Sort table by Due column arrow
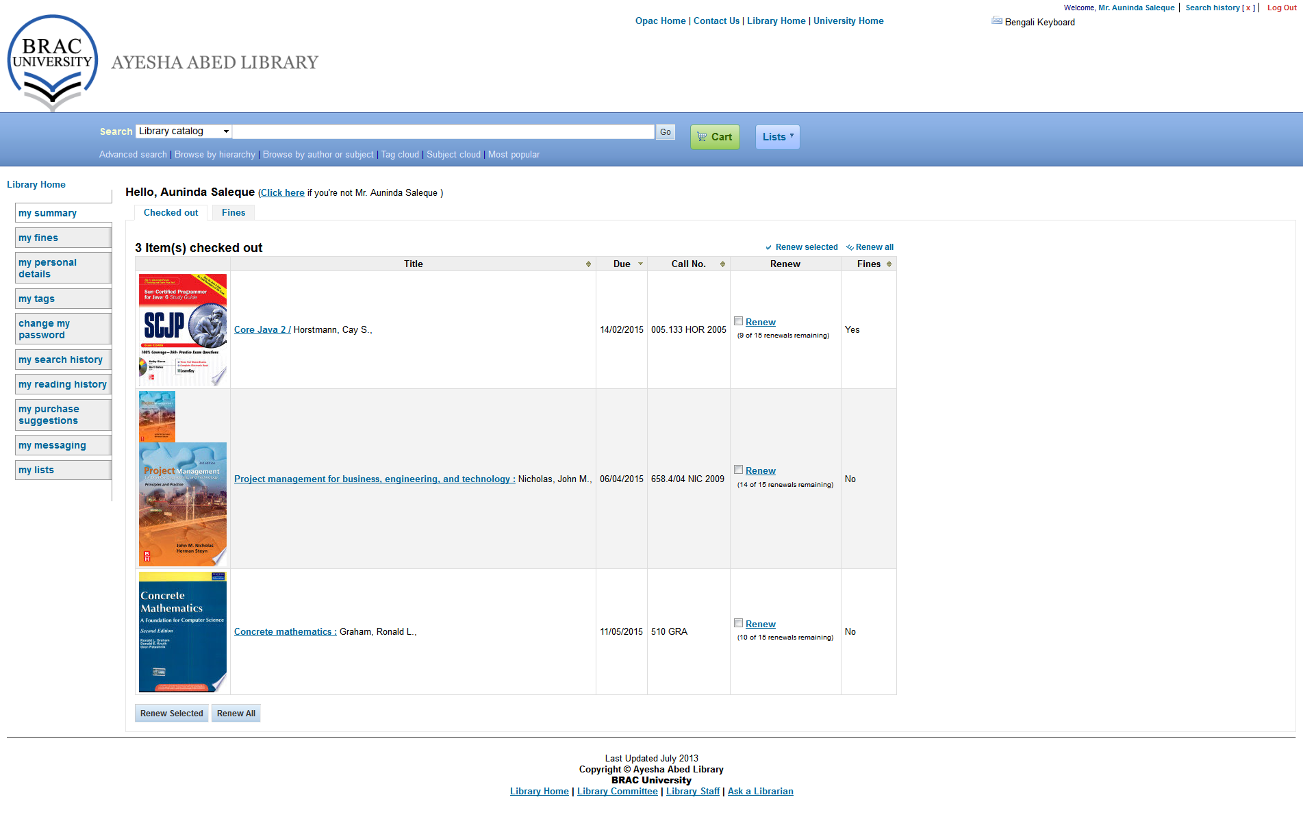 click(x=641, y=264)
